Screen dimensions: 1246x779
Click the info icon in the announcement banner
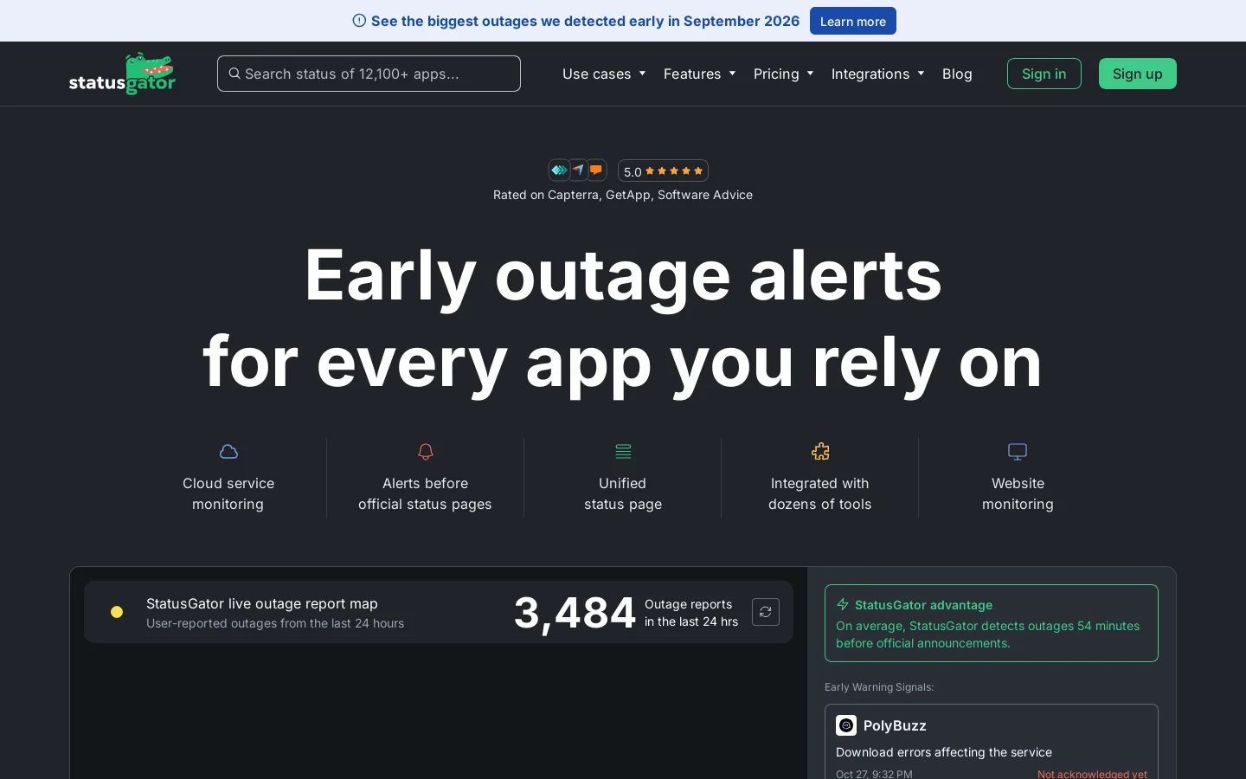[359, 21]
